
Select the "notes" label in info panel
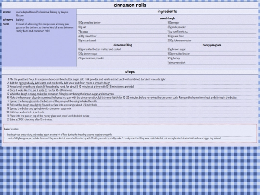6,24
